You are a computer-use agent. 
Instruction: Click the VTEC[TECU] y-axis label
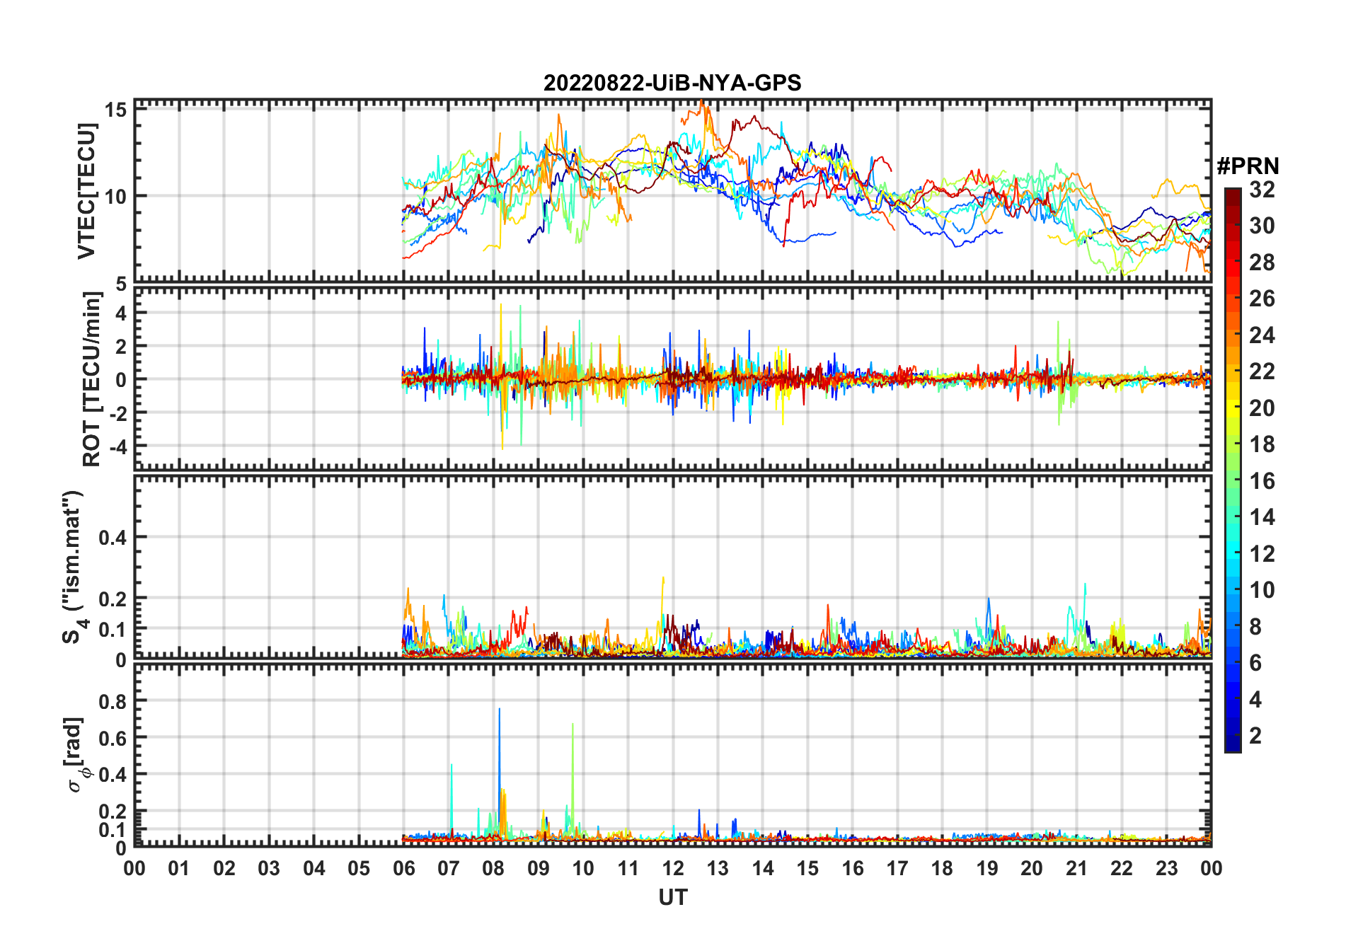tap(86, 190)
